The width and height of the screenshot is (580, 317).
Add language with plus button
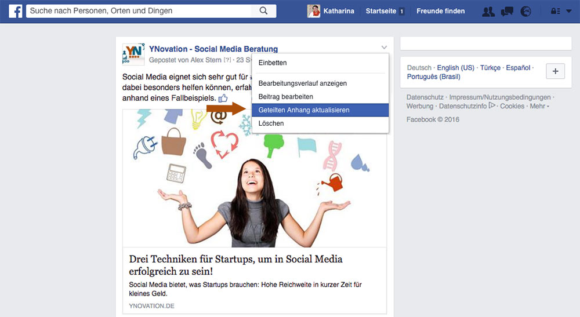tap(555, 71)
